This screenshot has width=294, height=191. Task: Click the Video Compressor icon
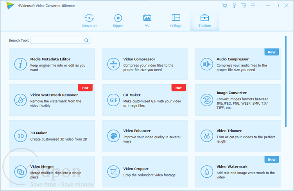click(x=113, y=64)
